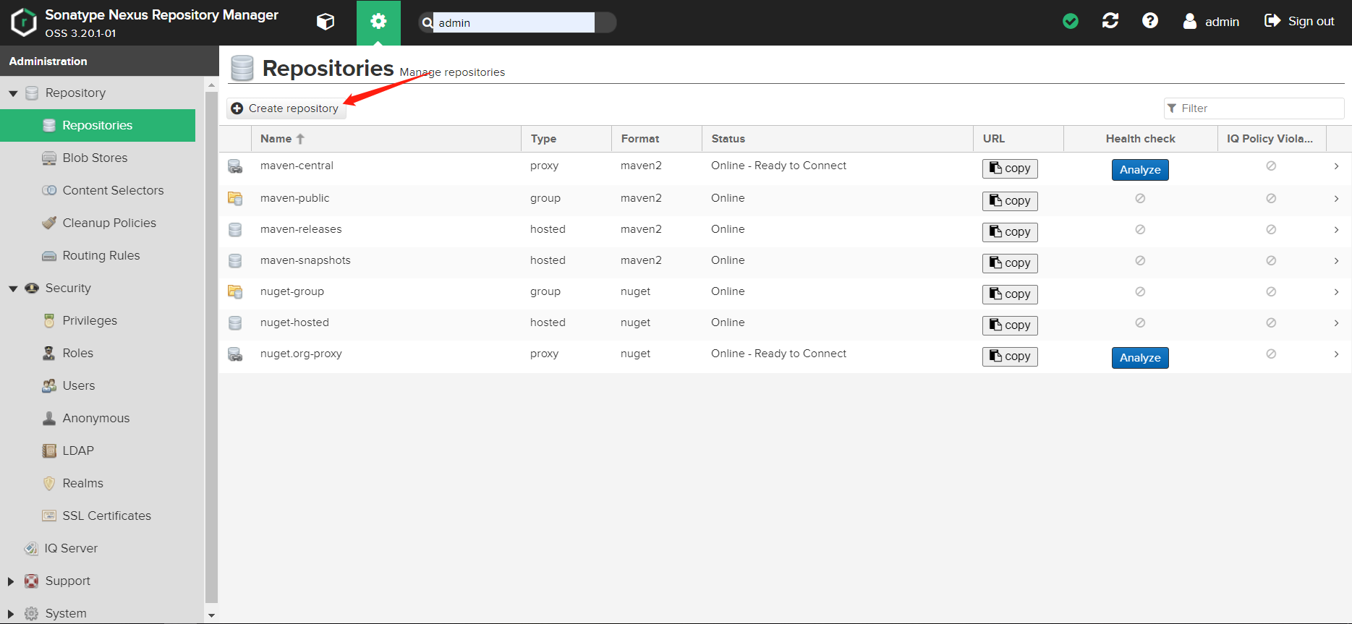This screenshot has width=1352, height=624.
Task: Click the nuget-group folder icon
Action: tap(235, 291)
